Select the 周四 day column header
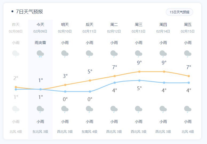This screenshot has width=207, height=144. pos(163,25)
